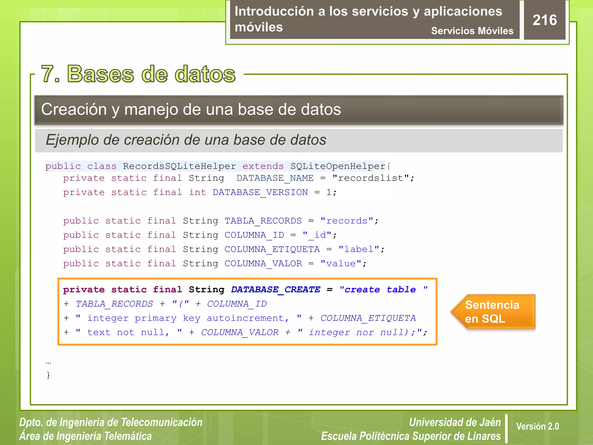The width and height of the screenshot is (593, 445).
Task: Click the 'text not null' code line
Action: pyautogui.click(x=245, y=332)
